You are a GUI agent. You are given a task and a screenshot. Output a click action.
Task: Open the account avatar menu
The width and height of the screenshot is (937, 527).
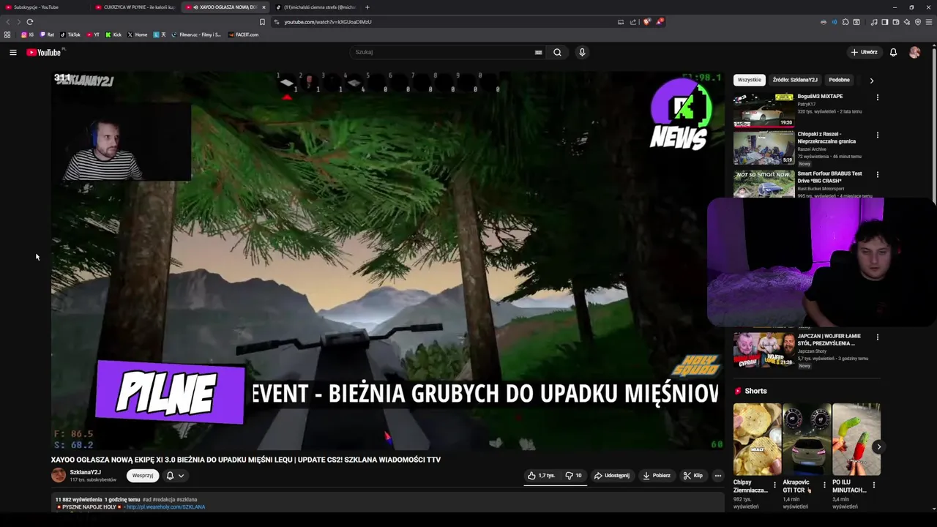(914, 52)
